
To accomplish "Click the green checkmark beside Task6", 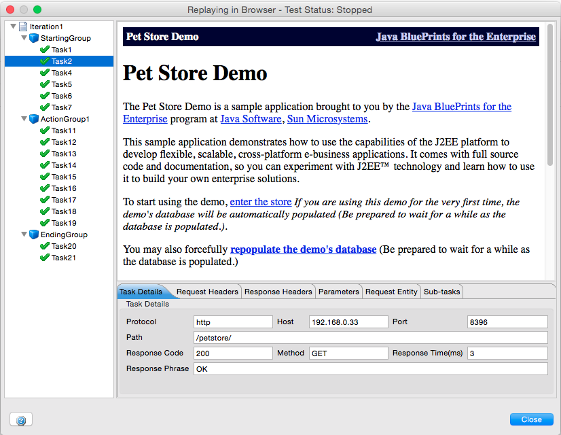I will click(45, 96).
